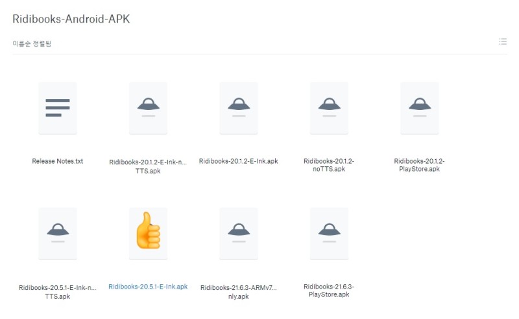Click the Ridibooks-Android-APK folder title
The image size is (519, 319).
[x=71, y=19]
